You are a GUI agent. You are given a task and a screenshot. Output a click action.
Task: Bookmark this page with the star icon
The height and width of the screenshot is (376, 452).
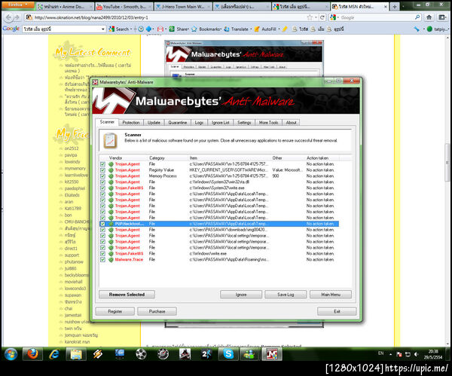310,17
